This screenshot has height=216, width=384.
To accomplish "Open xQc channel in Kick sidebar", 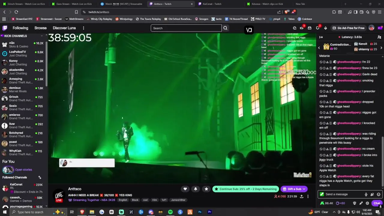I will pyautogui.click(x=23, y=45).
